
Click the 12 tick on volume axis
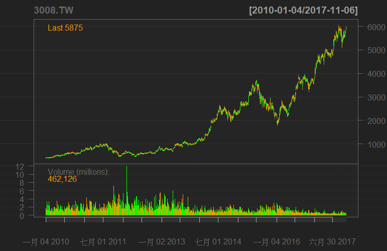(20, 167)
